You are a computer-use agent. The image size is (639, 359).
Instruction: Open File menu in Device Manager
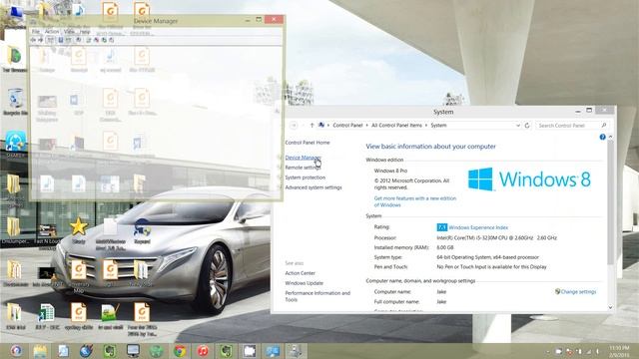coord(36,31)
